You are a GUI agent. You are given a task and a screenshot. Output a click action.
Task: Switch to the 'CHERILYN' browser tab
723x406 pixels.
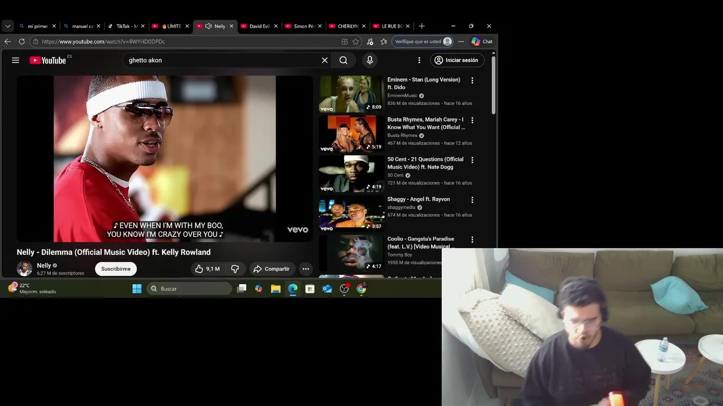(x=346, y=26)
